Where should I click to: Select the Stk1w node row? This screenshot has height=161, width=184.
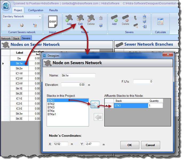(x=19, y=63)
